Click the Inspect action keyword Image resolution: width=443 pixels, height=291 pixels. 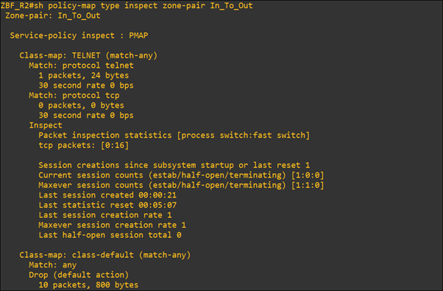point(46,125)
